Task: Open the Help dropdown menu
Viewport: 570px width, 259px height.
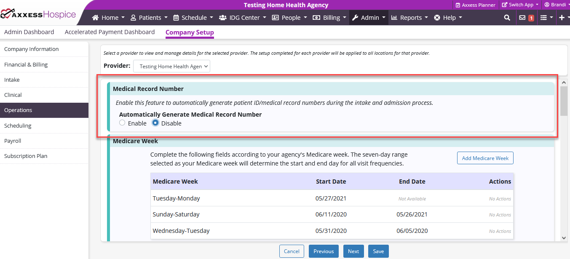Action: click(448, 18)
